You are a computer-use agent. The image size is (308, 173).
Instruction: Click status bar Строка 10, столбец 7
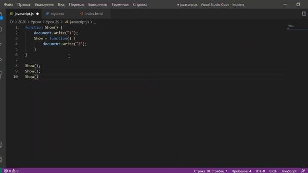tap(210, 171)
